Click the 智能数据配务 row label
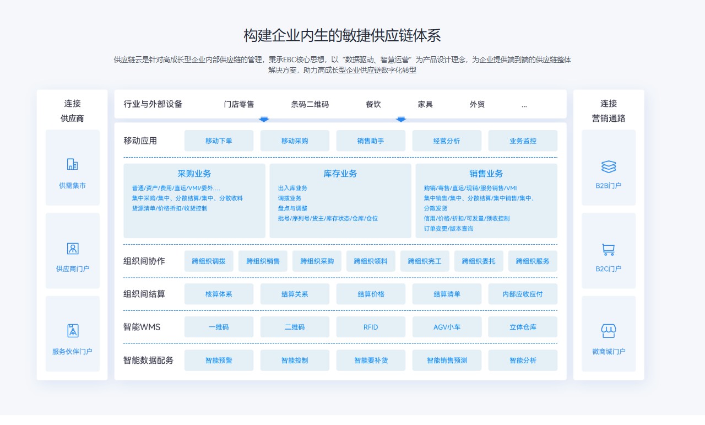The image size is (705, 425). (148, 360)
